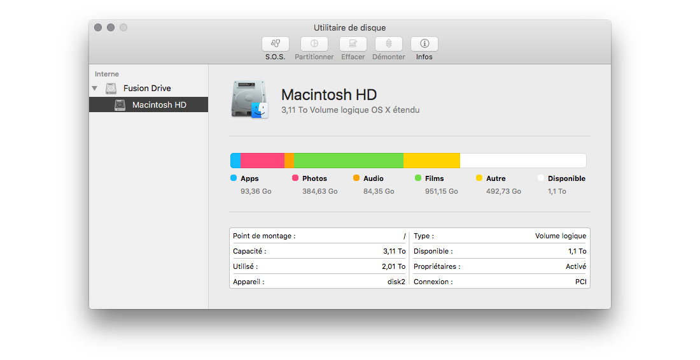Click the pink Photos usage bar segment
Viewport: 700px width, 360px height.
[x=262, y=161]
